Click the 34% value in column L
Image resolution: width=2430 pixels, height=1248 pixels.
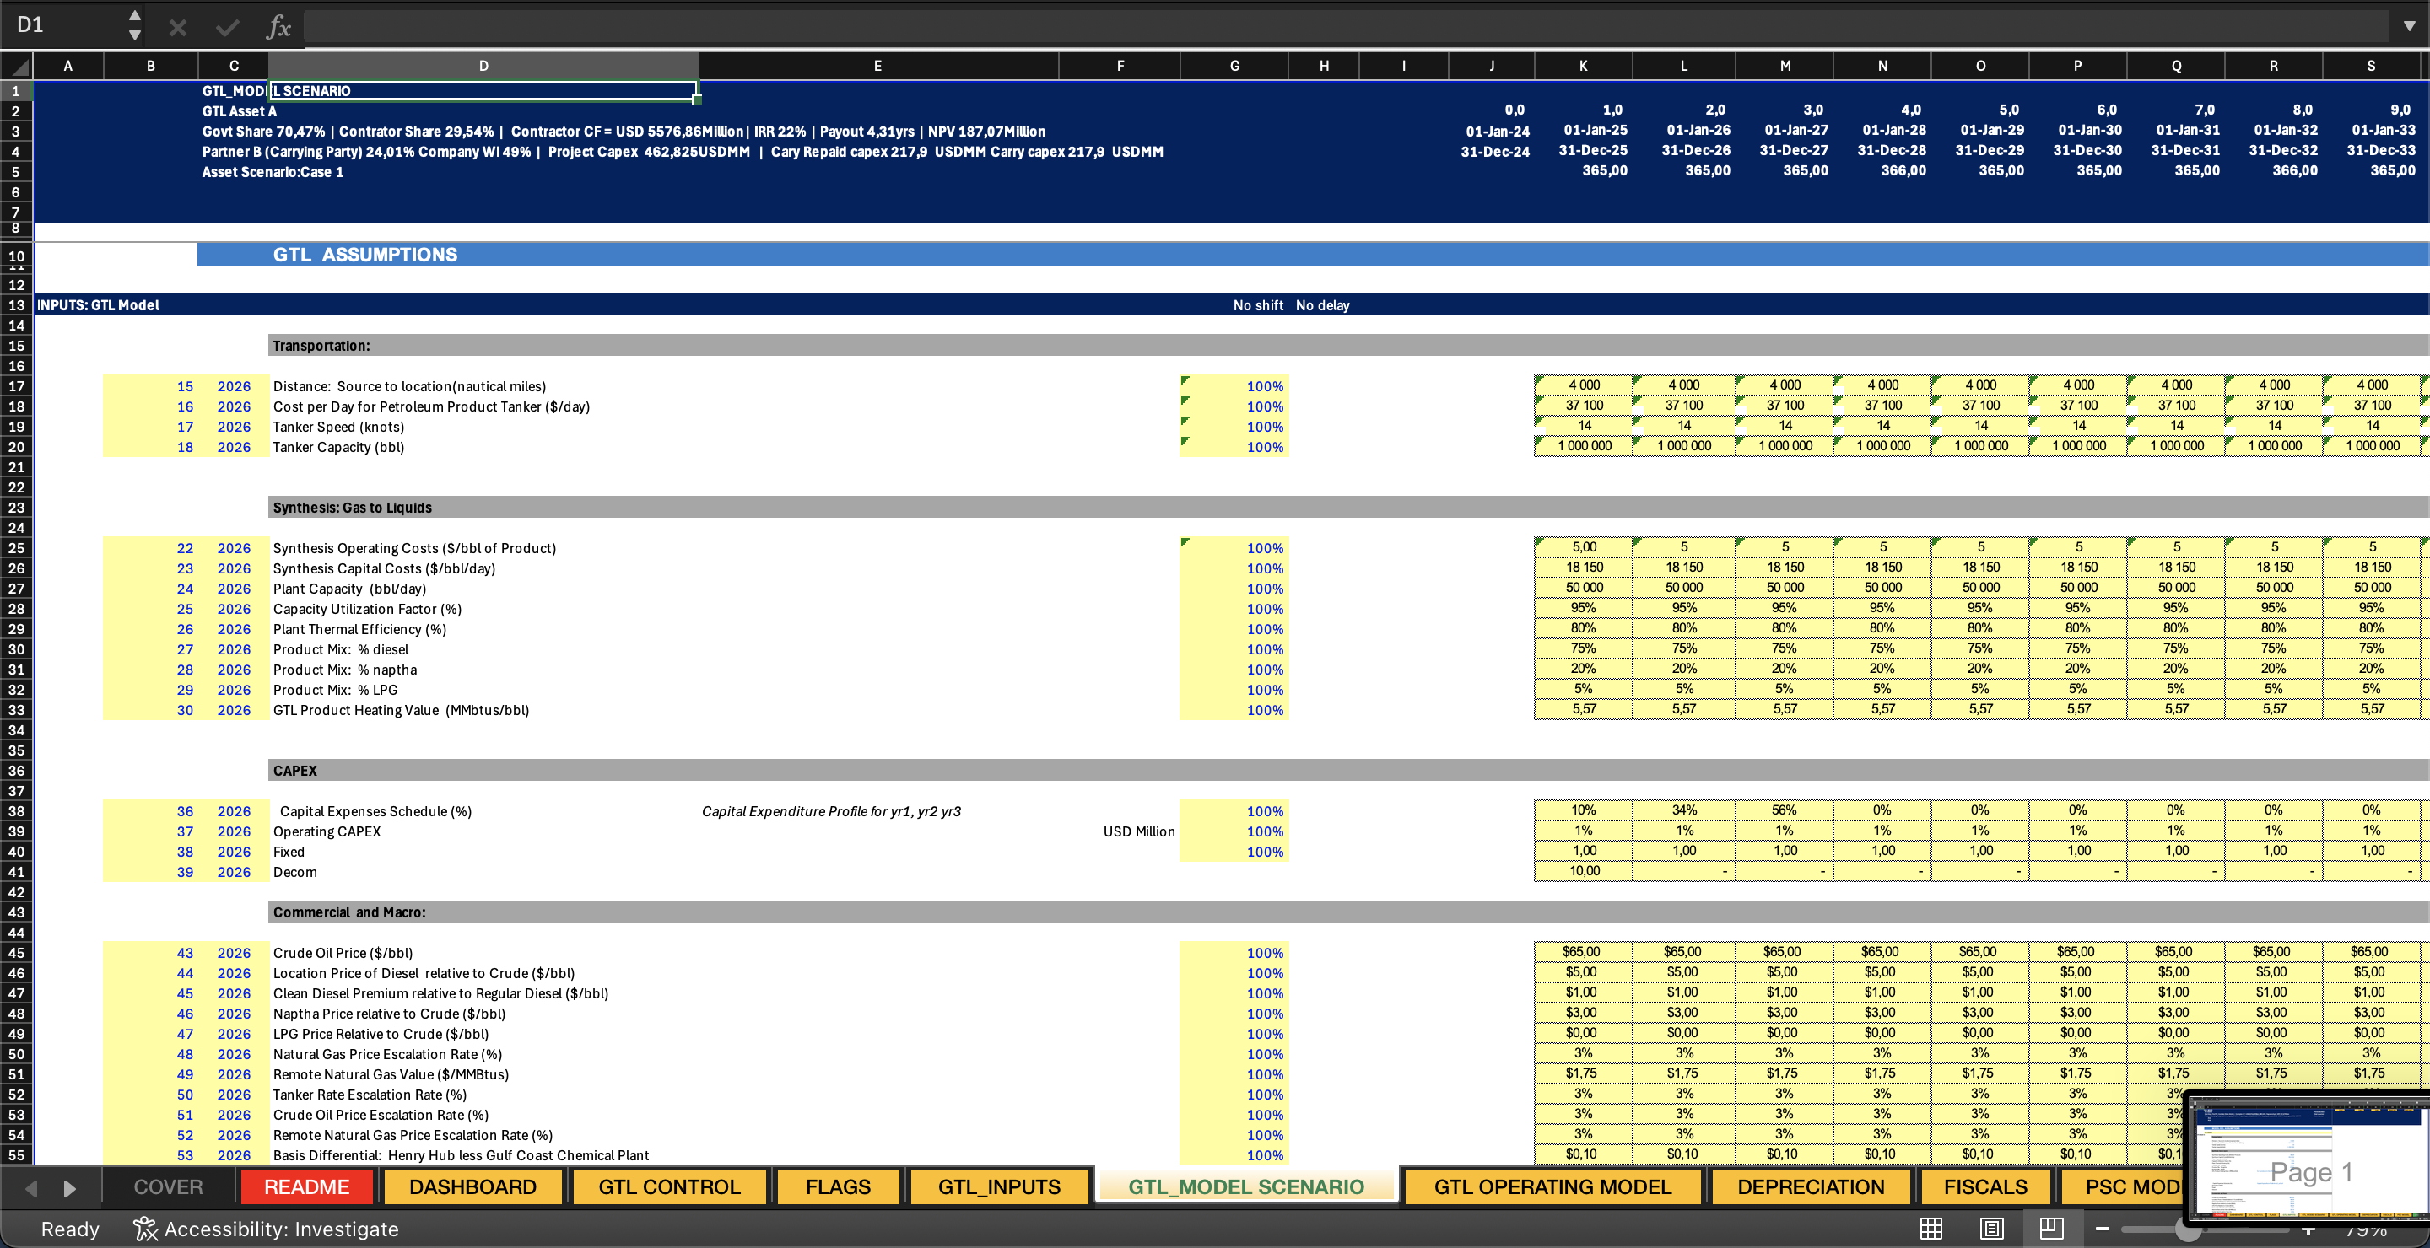click(x=1684, y=810)
